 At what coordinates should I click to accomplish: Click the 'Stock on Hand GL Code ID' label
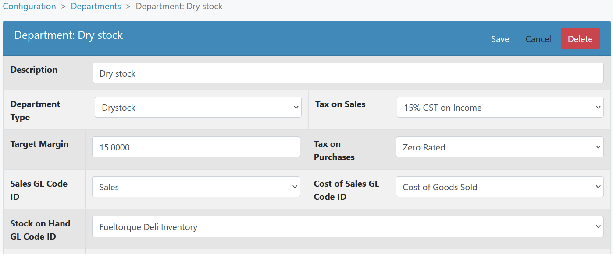[40, 230]
